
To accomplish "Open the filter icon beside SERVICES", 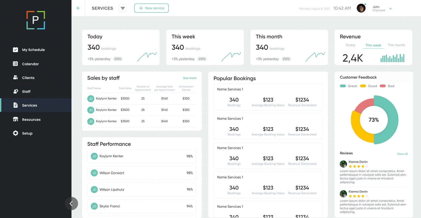I will tap(123, 8).
